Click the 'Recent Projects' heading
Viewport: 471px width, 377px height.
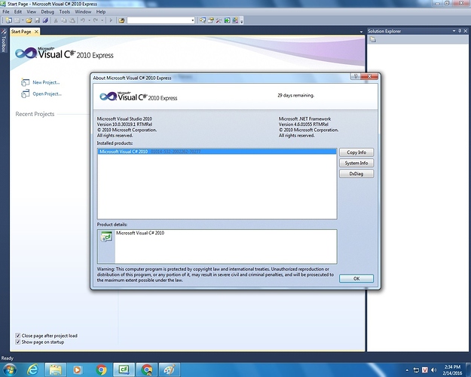(x=35, y=114)
